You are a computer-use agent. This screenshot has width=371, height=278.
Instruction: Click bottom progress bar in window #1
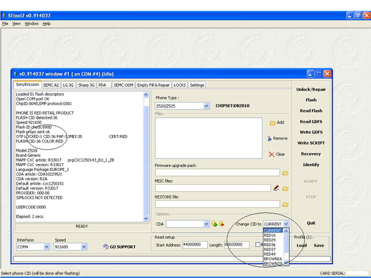(x=172, y=259)
